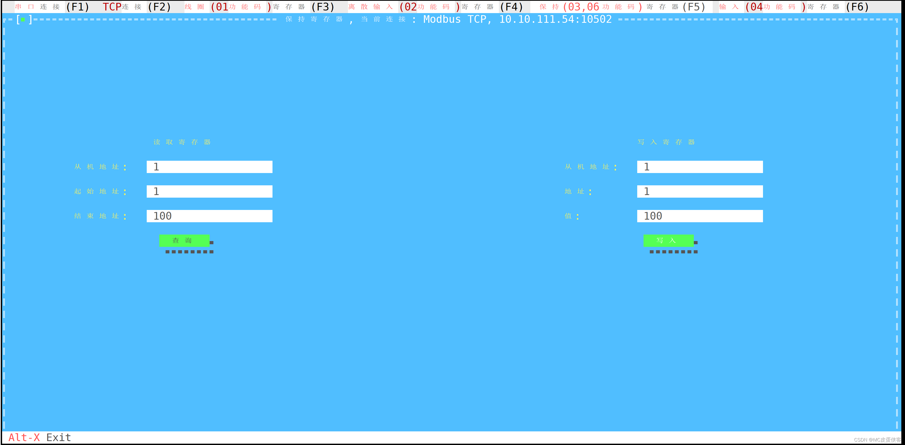Image resolution: width=905 pixels, height=445 pixels.
Task: Open 串口连接 (F1) menu
Action: (x=52, y=7)
